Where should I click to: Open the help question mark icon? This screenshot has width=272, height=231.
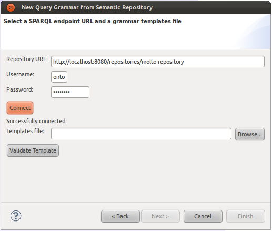pyautogui.click(x=16, y=216)
